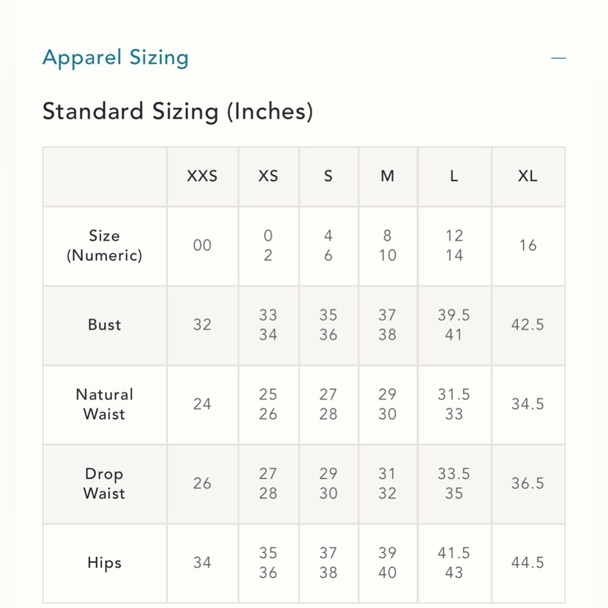Screen dimensions: 608x608
Task: Click the XXS numeric size 00
Action: (202, 246)
